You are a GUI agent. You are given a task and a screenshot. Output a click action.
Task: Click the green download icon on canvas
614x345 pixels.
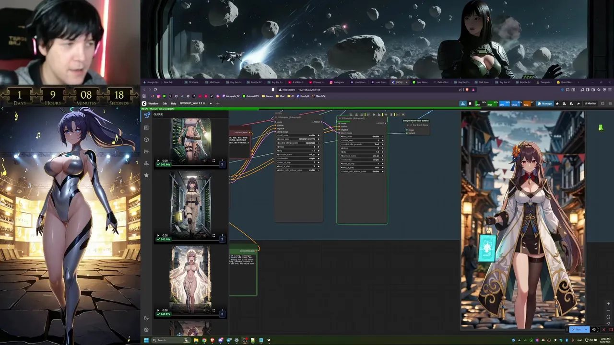point(600,127)
